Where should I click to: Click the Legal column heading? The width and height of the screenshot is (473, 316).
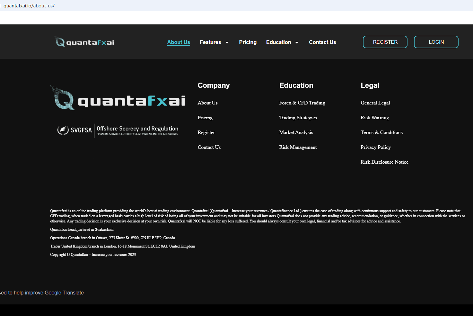(370, 86)
